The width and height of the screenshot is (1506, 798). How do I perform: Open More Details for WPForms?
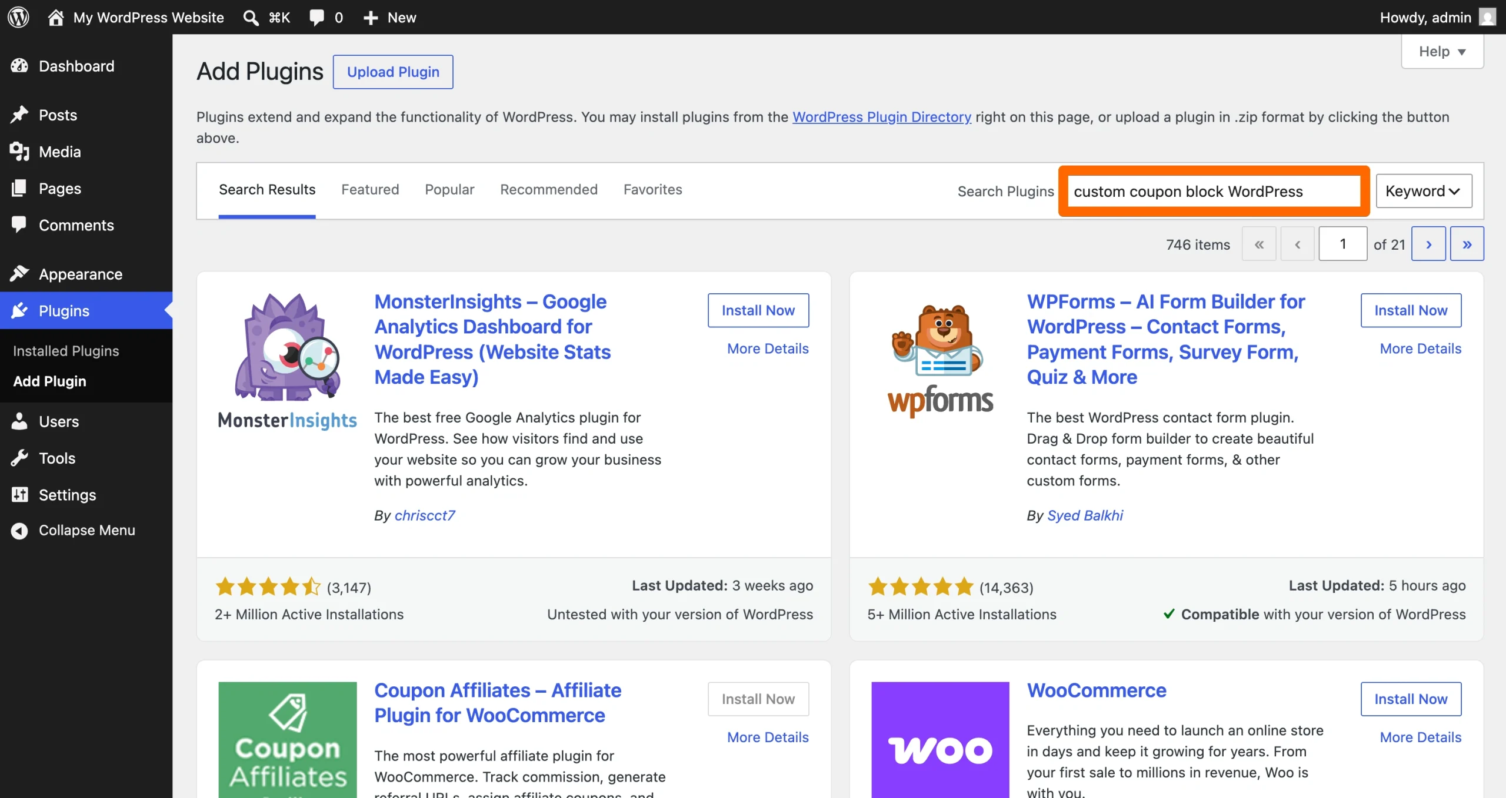(x=1421, y=348)
